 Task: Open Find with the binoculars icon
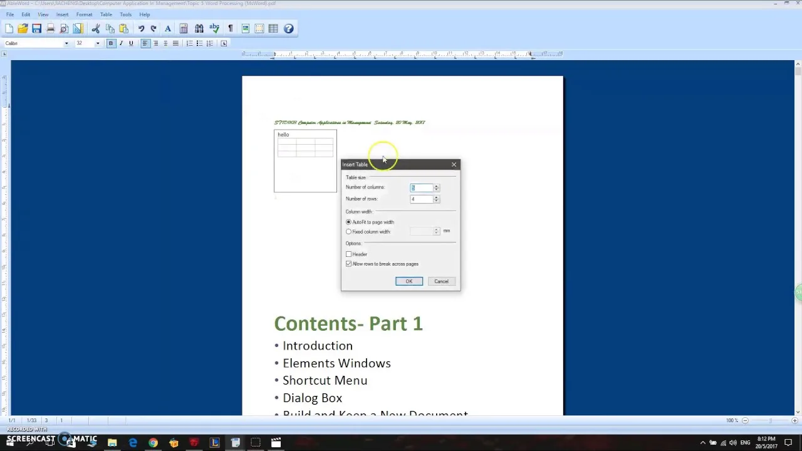pos(199,28)
